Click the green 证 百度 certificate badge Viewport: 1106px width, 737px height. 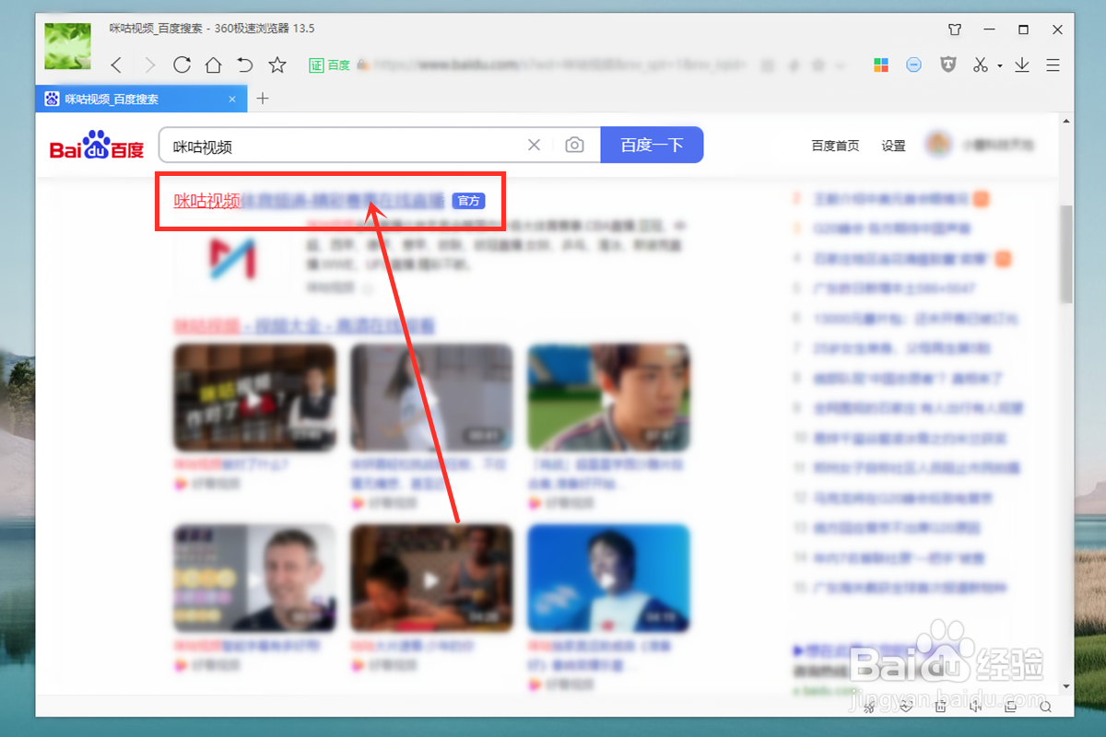tap(329, 64)
